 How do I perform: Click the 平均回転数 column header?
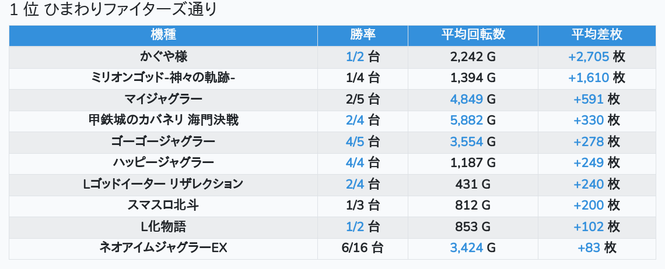[x=473, y=35]
